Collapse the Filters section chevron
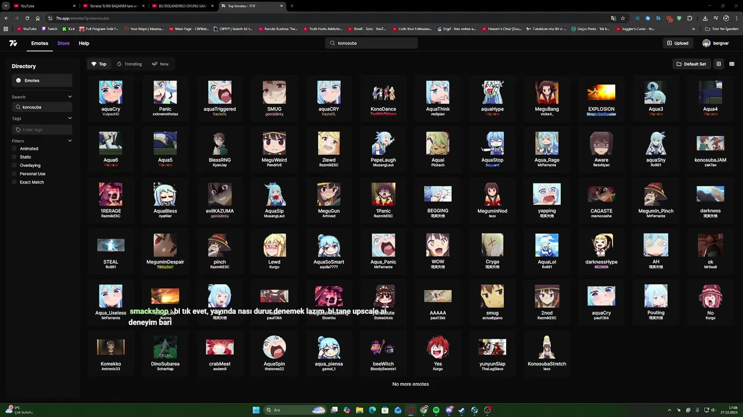The image size is (743, 417). 70,141
